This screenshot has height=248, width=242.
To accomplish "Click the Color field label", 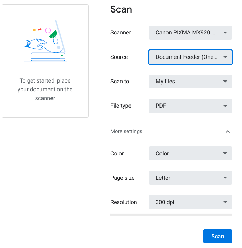I will click(x=117, y=154).
